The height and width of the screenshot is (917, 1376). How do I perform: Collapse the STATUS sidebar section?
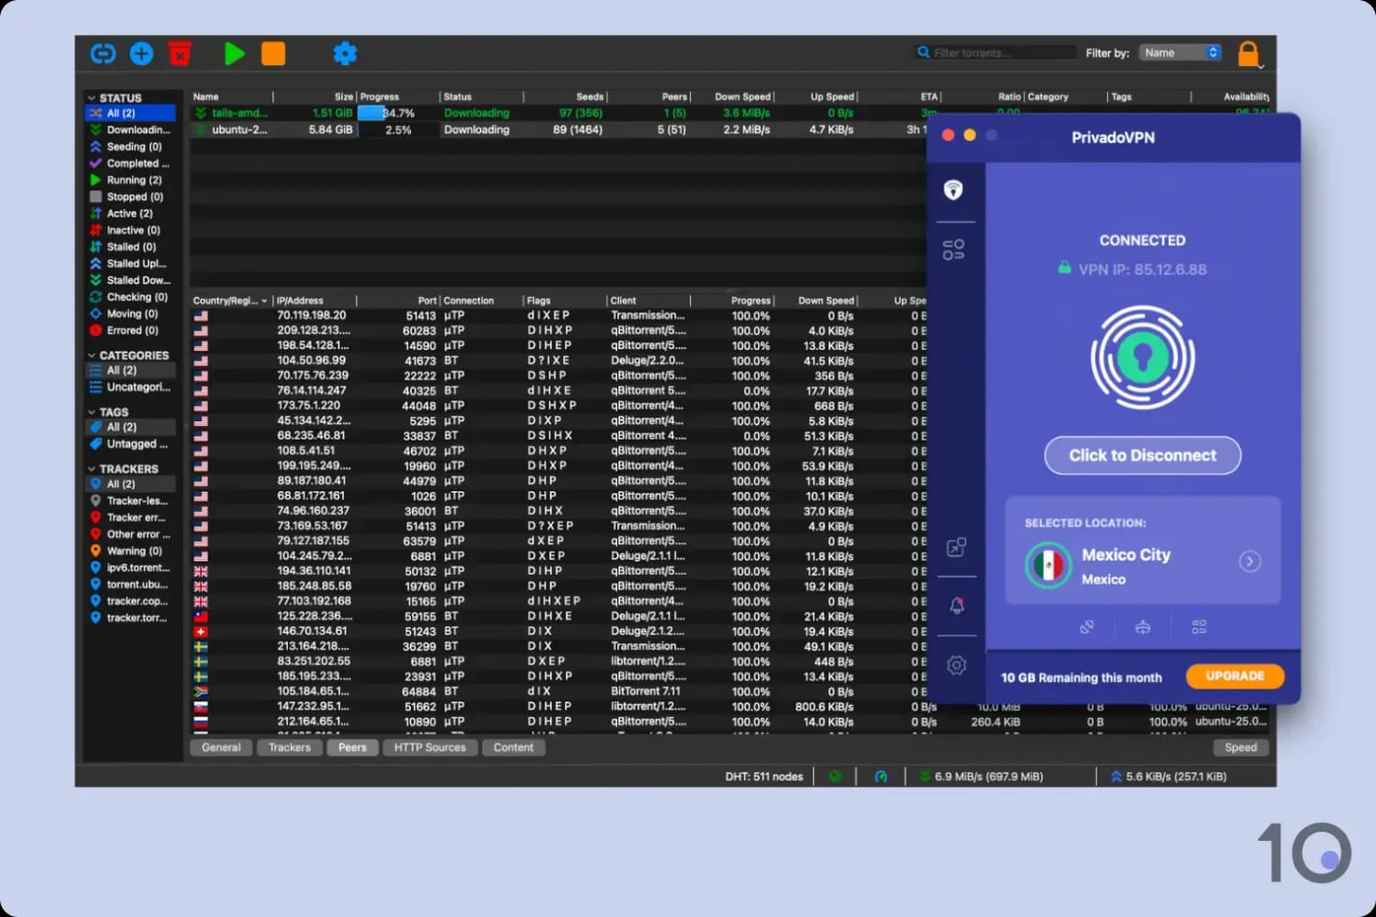[92, 98]
